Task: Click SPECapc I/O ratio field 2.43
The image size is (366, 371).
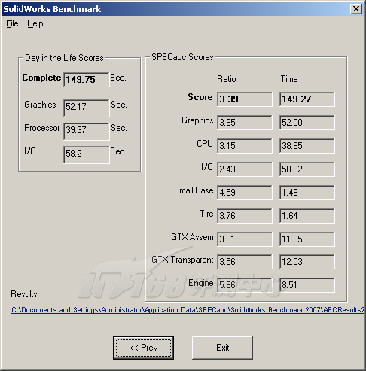Action: coord(245,169)
